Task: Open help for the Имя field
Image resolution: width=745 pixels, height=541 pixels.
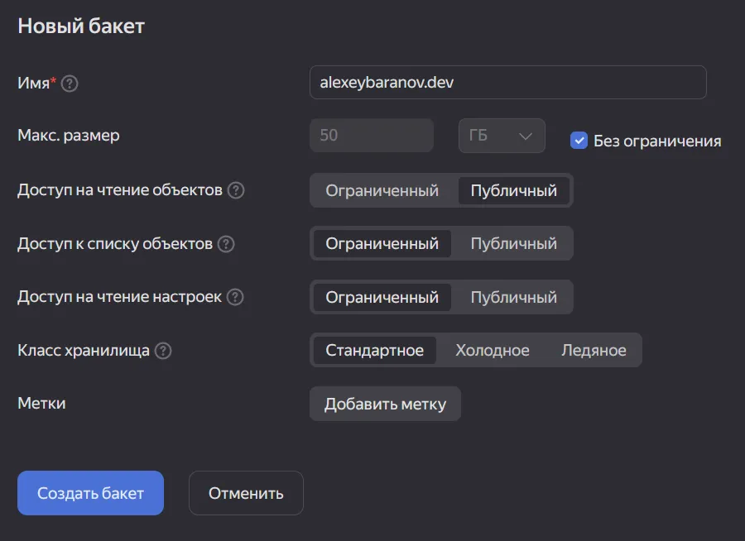Action: pyautogui.click(x=70, y=82)
